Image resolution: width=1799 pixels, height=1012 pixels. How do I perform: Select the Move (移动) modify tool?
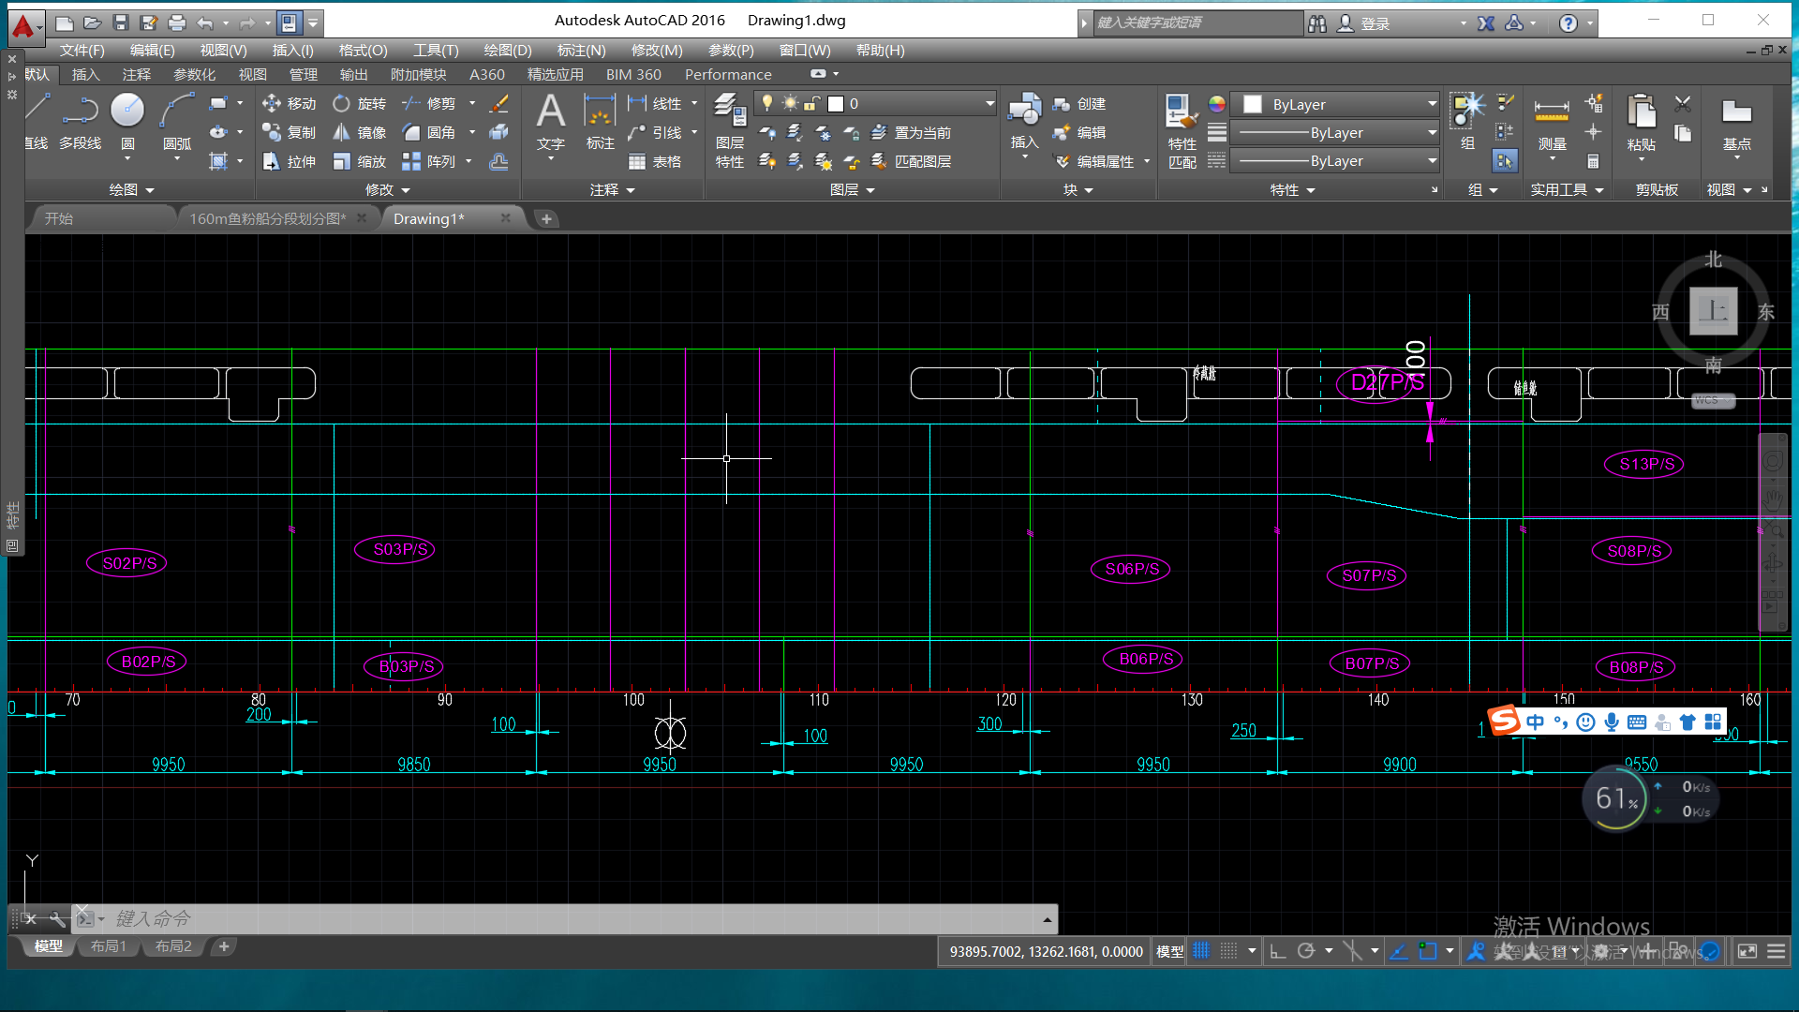pos(290,103)
